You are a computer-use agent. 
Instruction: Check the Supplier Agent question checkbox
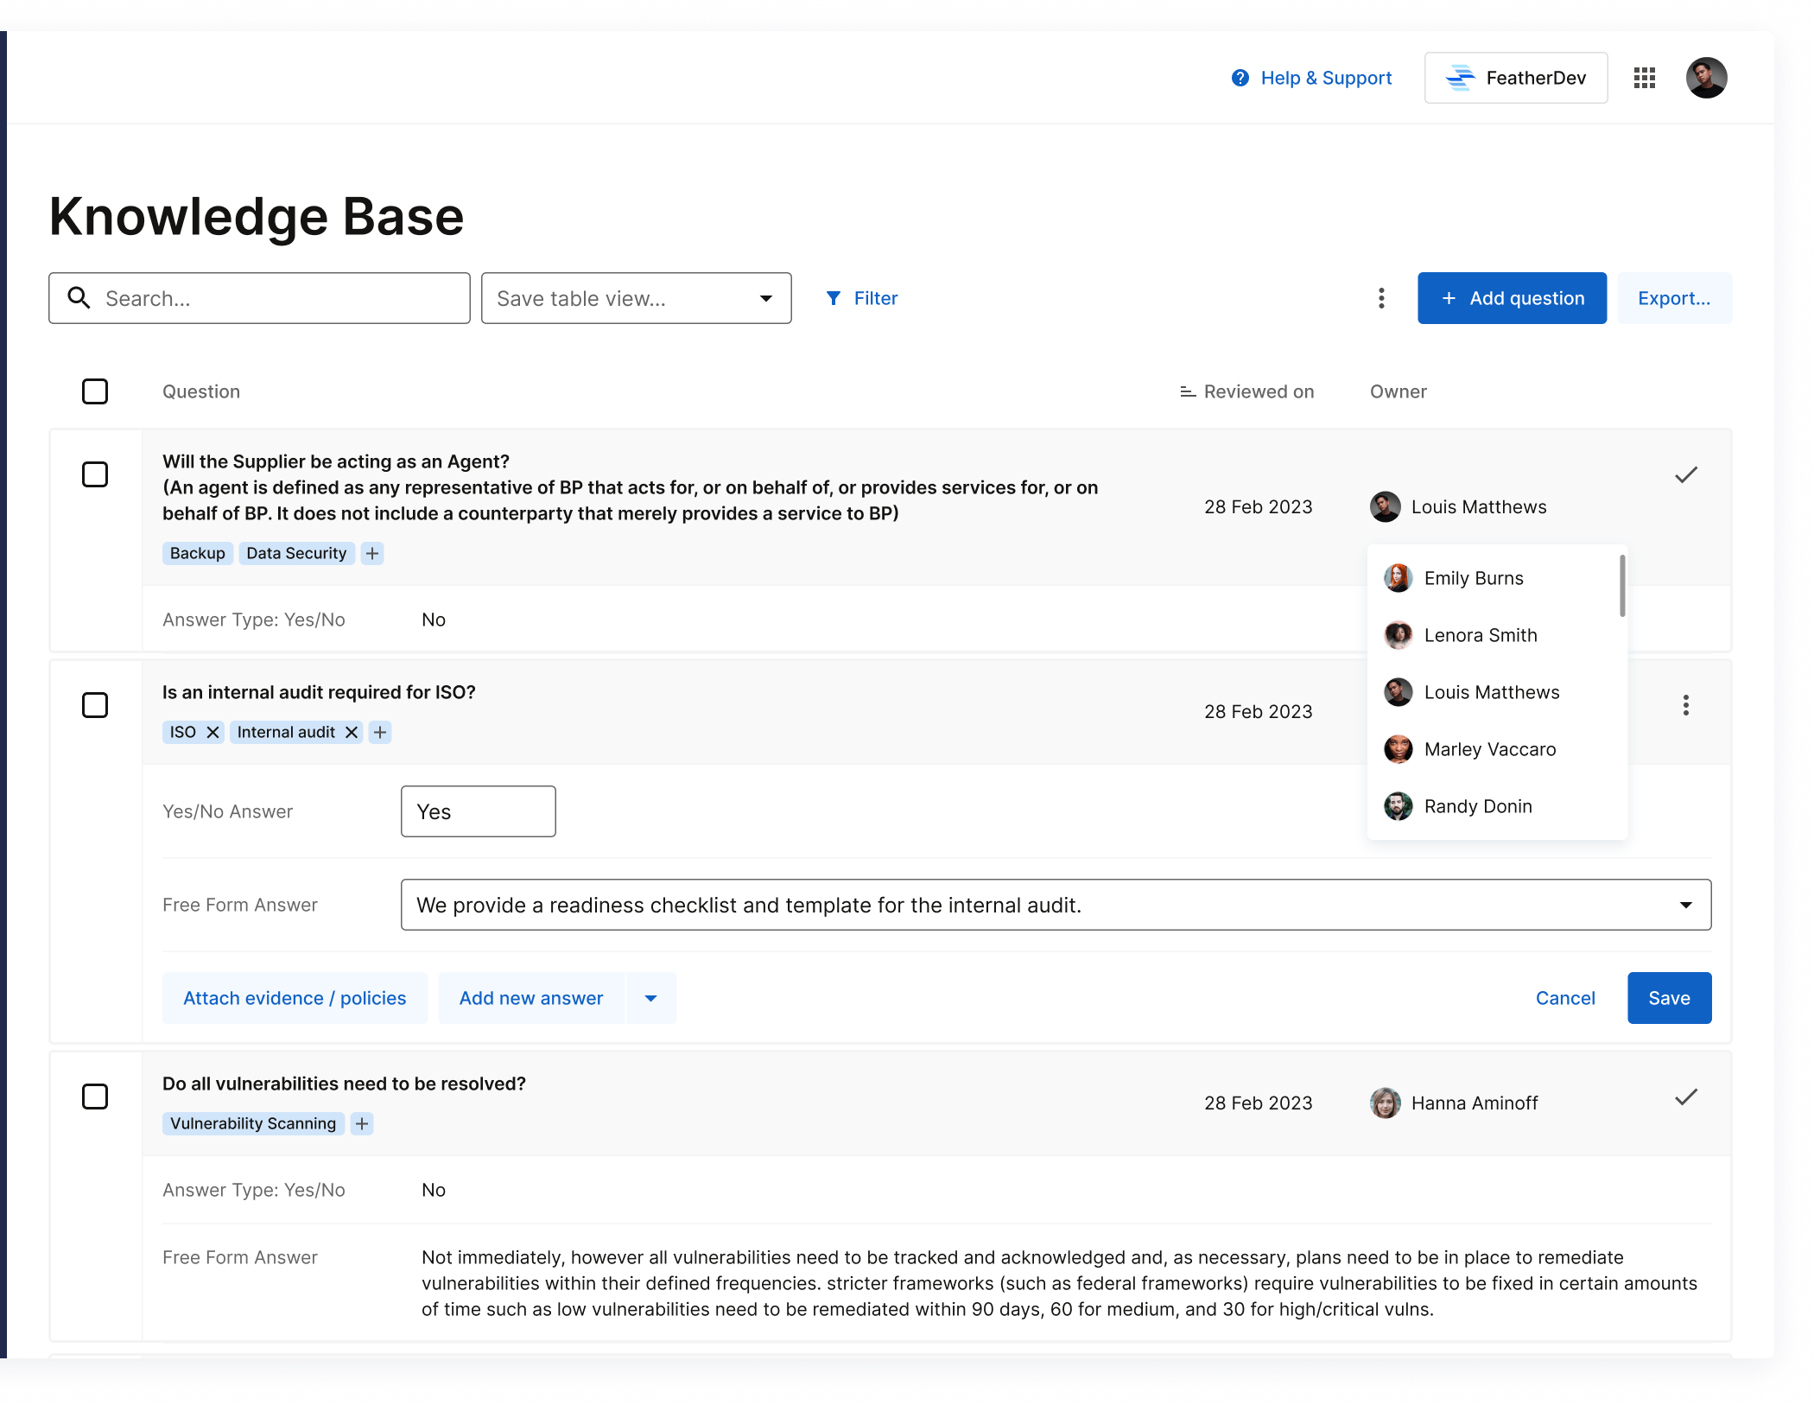95,474
